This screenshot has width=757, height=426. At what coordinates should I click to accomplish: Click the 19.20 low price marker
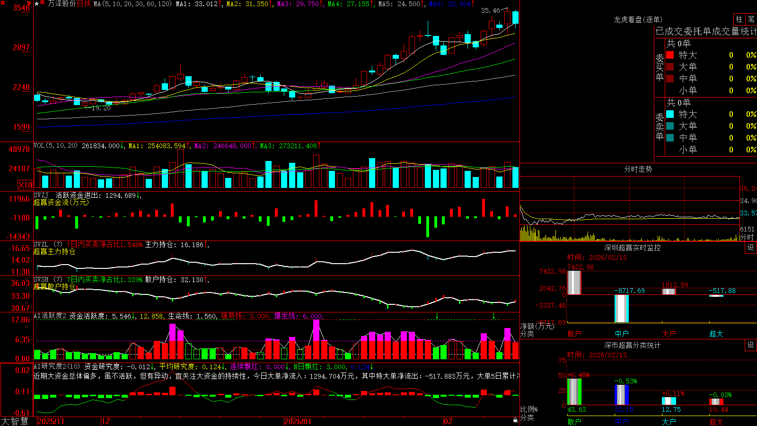click(101, 108)
